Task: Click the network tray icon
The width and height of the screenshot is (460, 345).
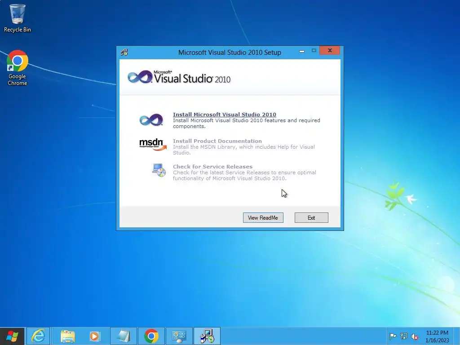Action: pyautogui.click(x=404, y=336)
